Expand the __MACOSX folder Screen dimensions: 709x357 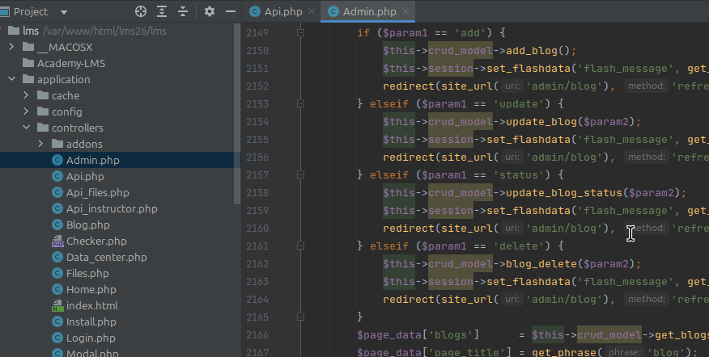click(x=11, y=47)
